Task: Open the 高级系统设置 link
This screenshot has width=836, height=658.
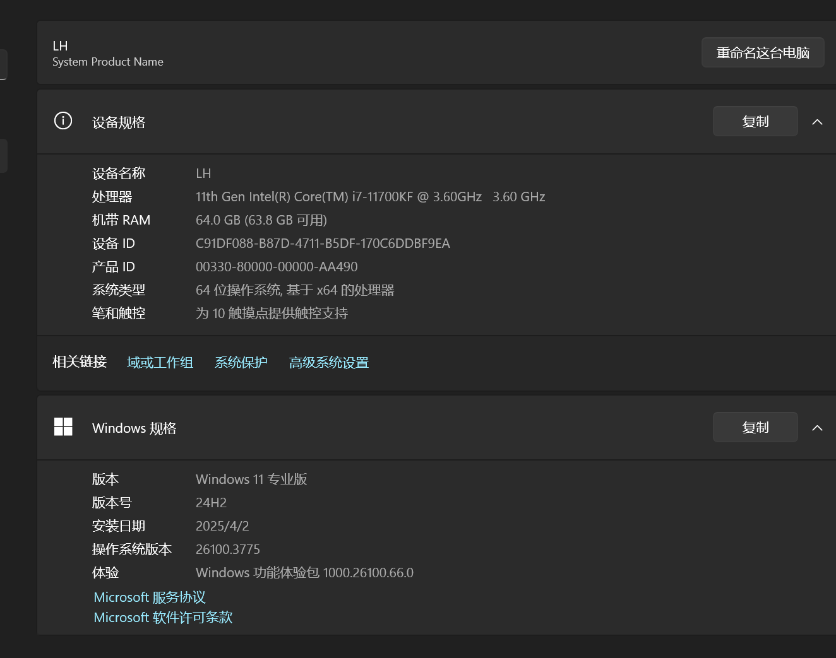Action: pos(329,362)
